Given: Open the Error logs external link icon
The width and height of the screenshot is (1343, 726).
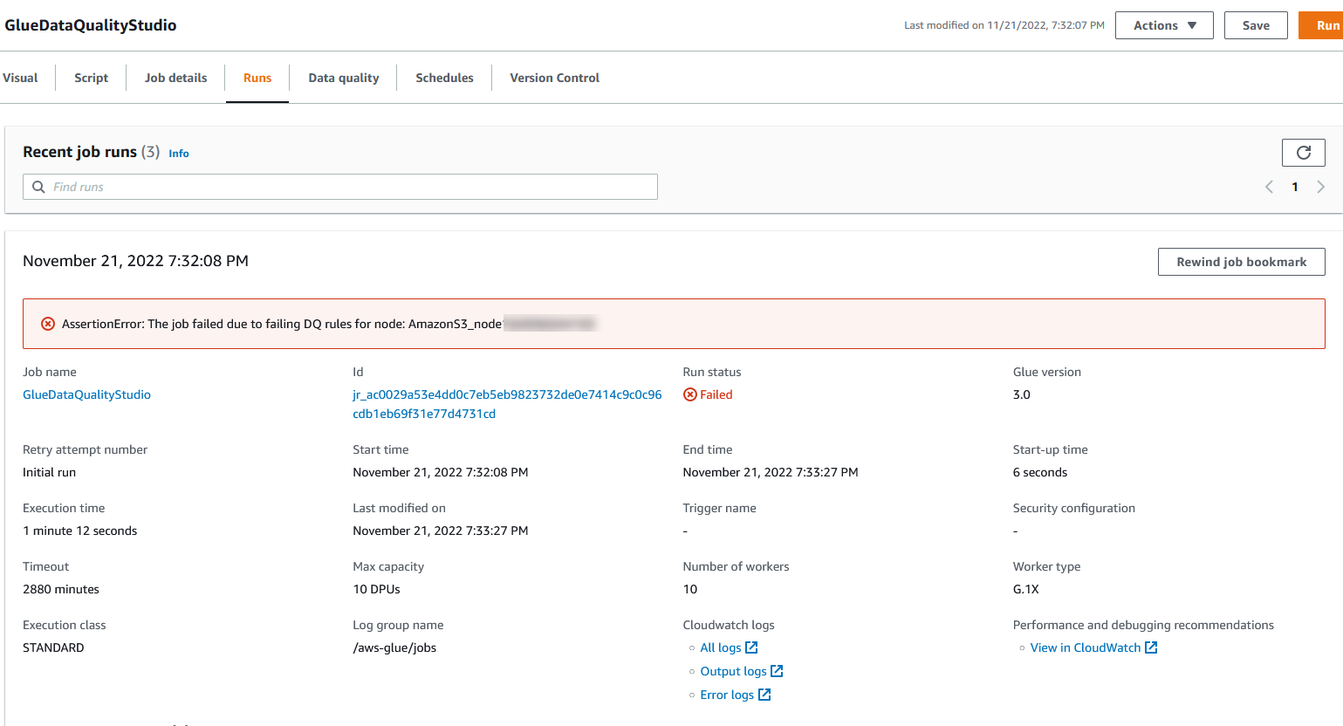Looking at the screenshot, I should click(764, 695).
